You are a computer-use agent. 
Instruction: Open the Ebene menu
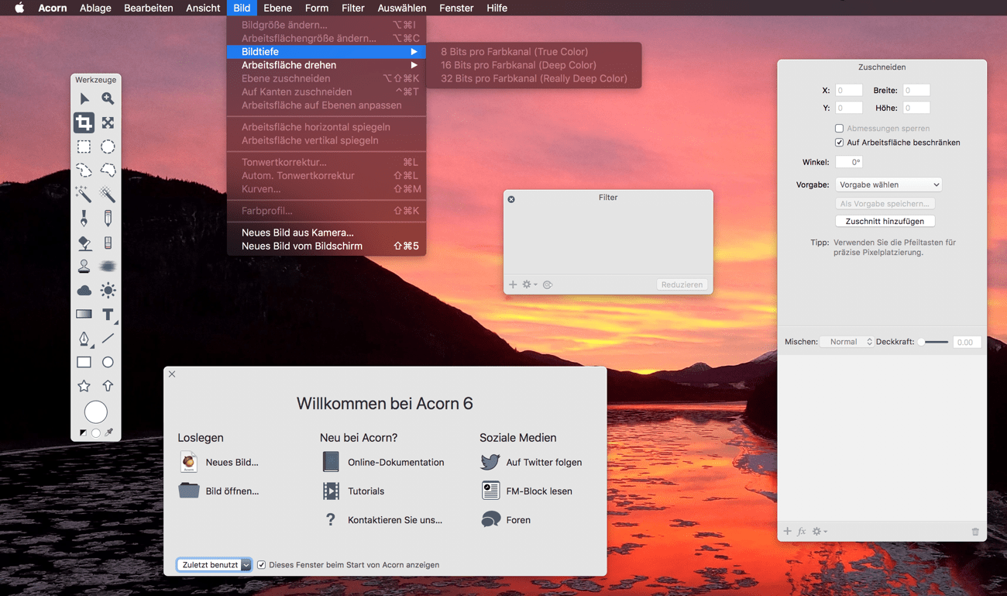(x=277, y=8)
